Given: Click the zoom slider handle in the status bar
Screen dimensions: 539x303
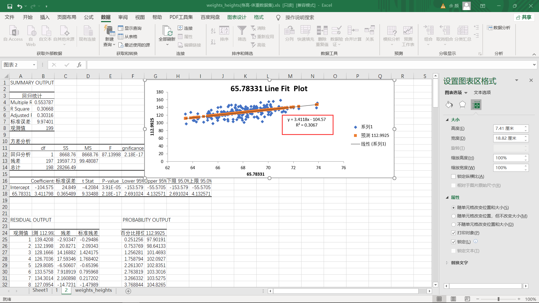Looking at the screenshot, I should (499, 299).
